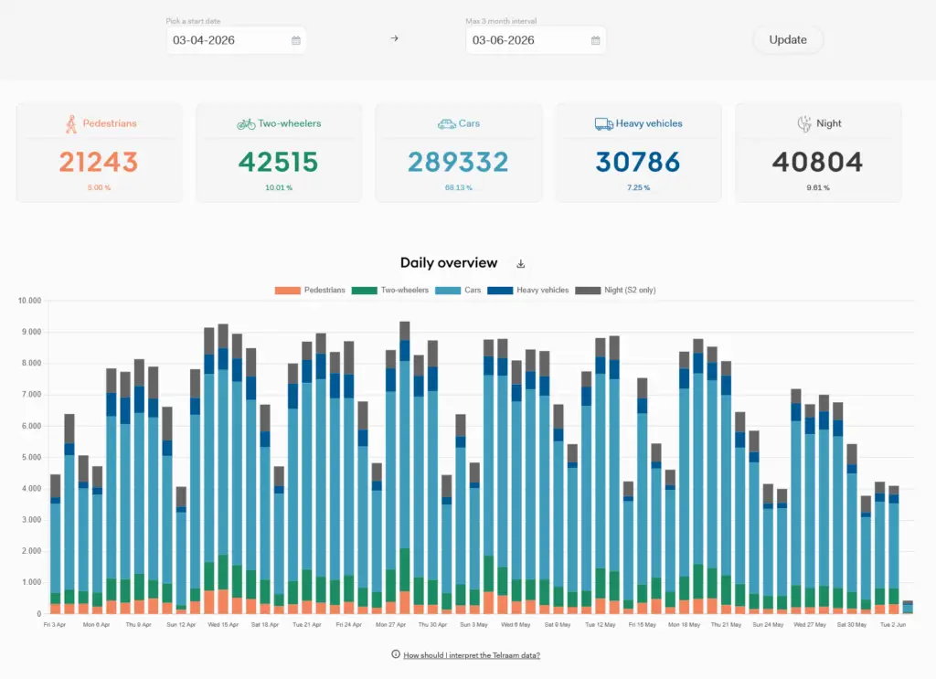Click the 68.13 % cars share

coord(459,187)
